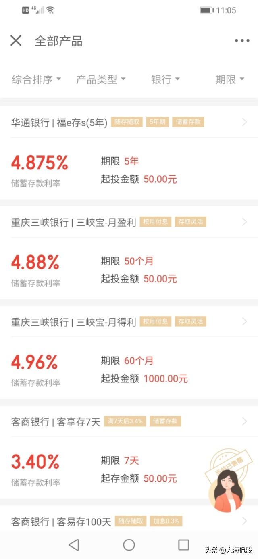
Task: Tap the 满7天后3.4% tag
Action: point(125,421)
